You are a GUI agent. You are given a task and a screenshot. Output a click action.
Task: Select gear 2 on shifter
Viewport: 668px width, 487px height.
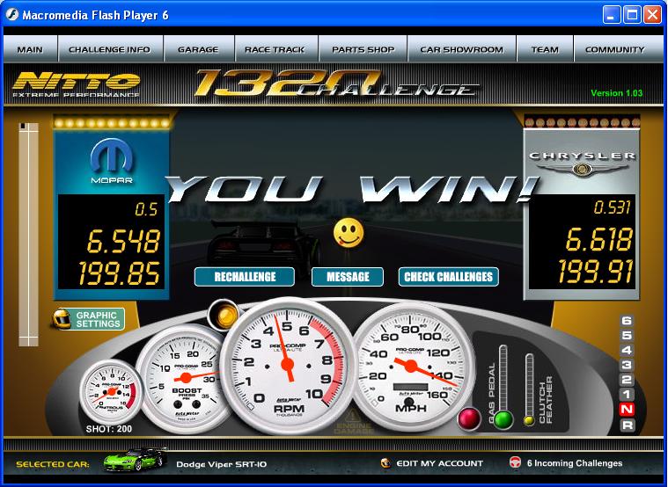pos(627,380)
